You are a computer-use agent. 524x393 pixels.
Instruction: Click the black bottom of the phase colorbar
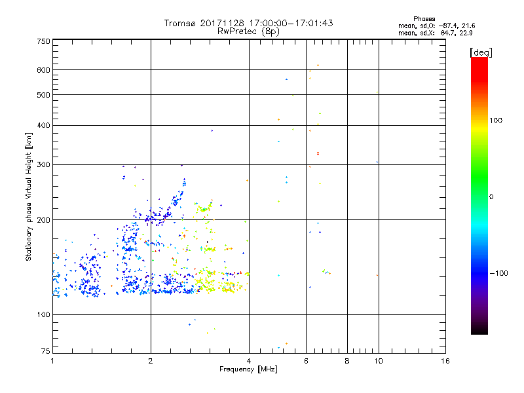point(479,329)
